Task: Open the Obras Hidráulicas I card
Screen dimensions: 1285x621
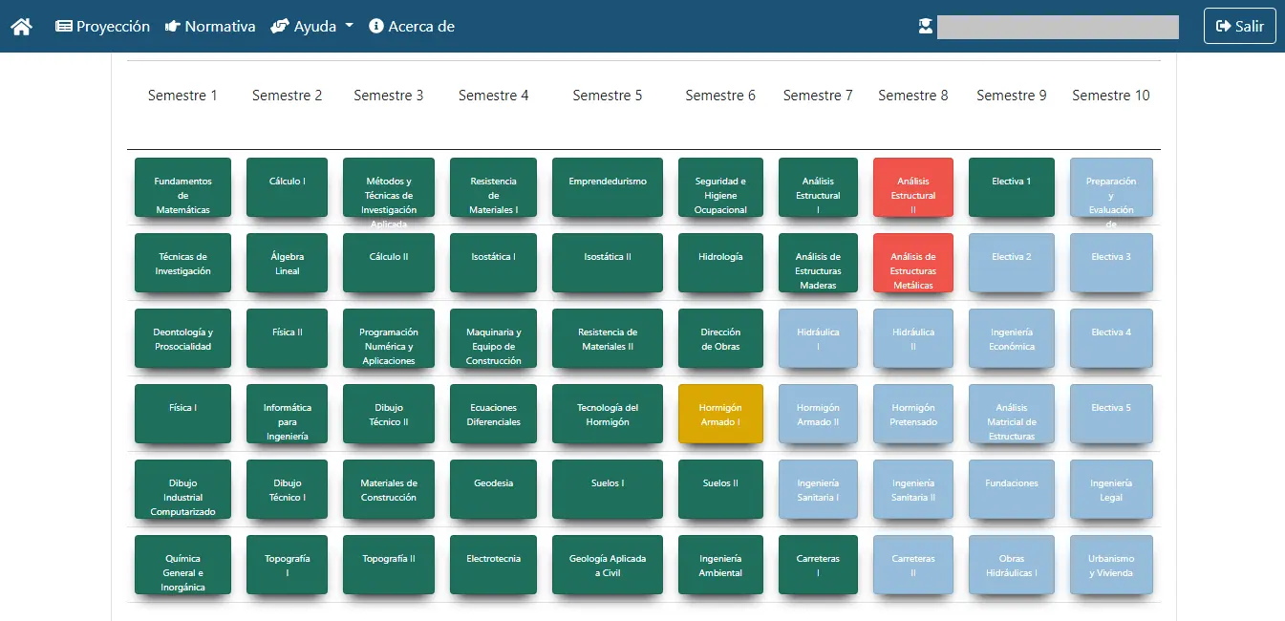Action: point(1012,565)
